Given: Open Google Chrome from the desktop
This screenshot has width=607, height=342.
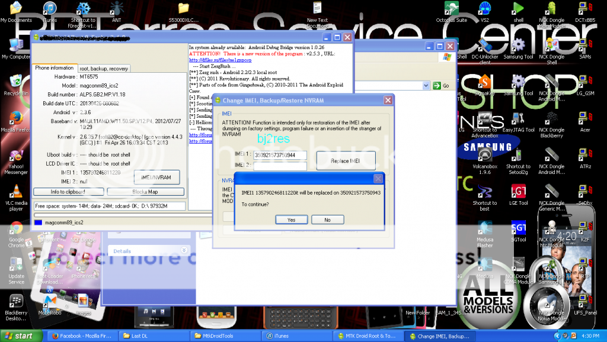Looking at the screenshot, I should [x=16, y=230].
